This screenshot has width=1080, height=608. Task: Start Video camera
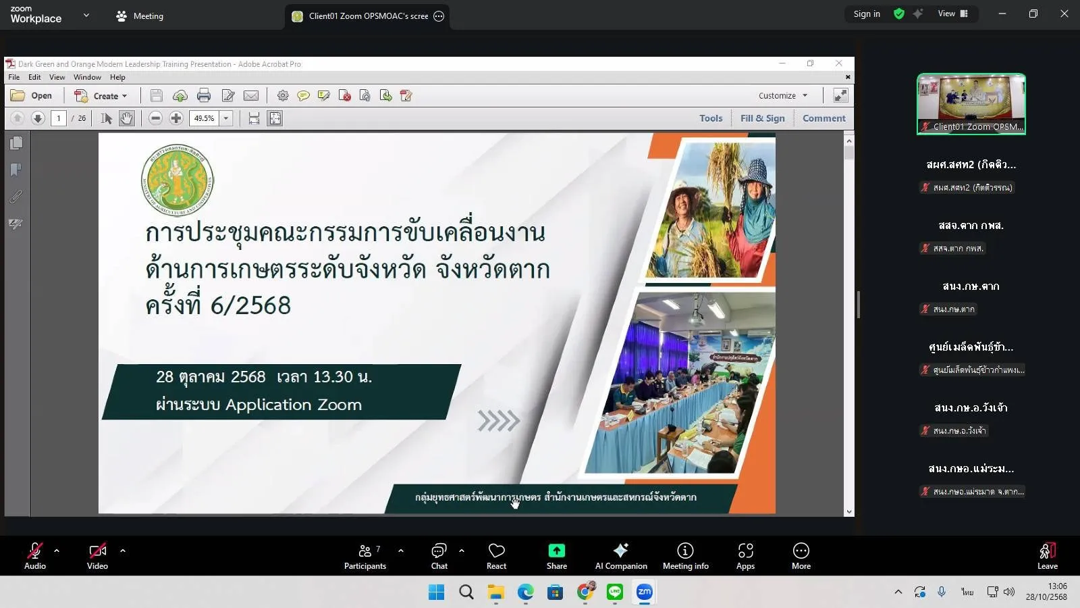tap(97, 556)
